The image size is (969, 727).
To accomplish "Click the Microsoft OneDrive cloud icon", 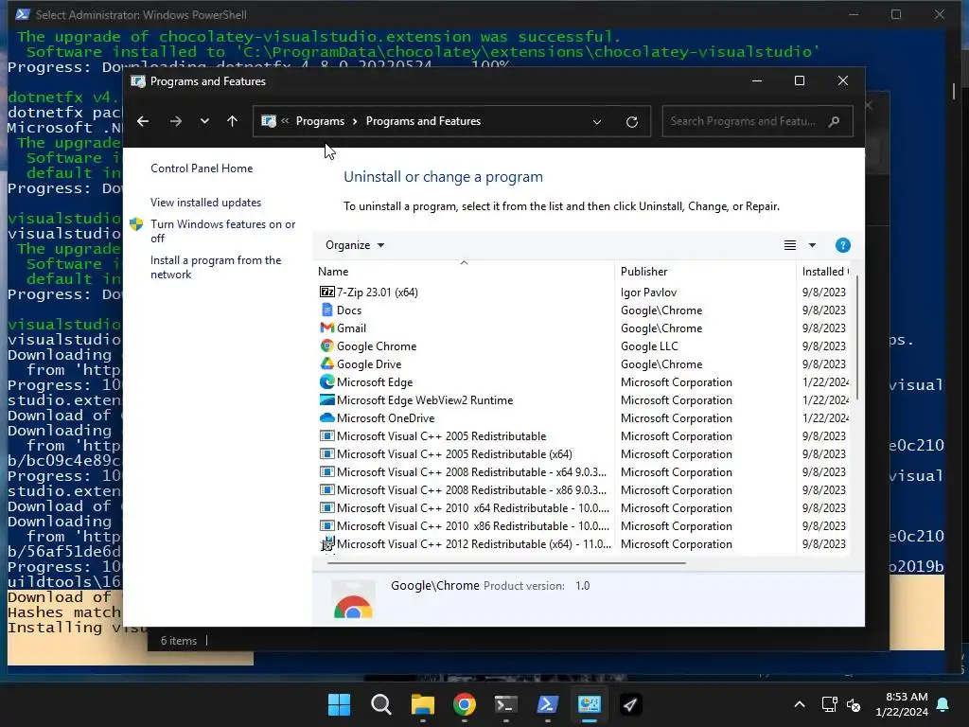I will 326,417.
